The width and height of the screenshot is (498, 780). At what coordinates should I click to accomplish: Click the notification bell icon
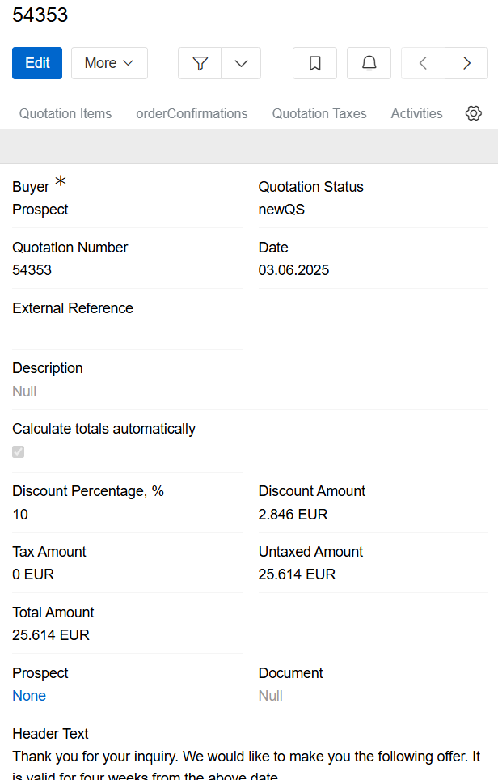click(x=369, y=63)
